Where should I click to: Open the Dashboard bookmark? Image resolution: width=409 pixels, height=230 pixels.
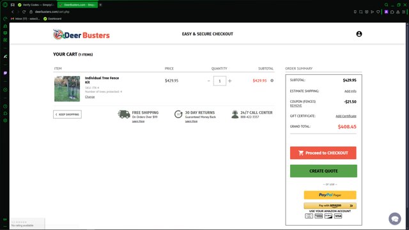52,19
